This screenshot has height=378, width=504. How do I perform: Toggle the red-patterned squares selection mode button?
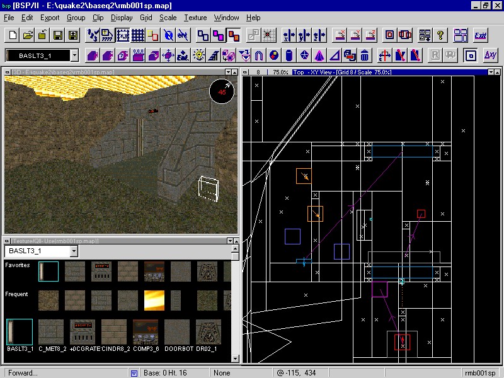click(234, 35)
